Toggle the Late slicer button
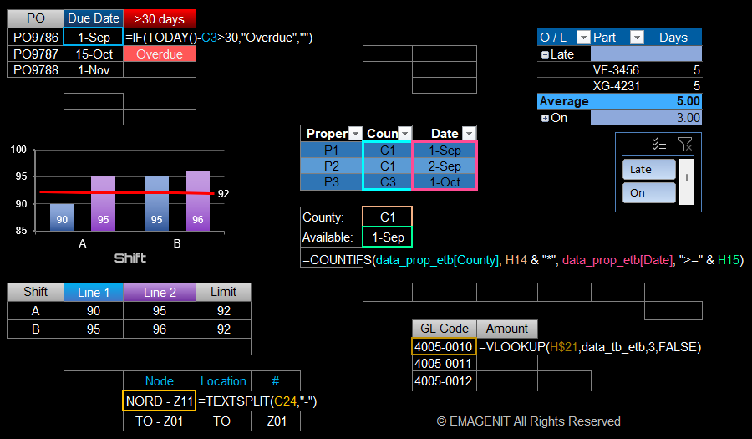 pos(648,169)
